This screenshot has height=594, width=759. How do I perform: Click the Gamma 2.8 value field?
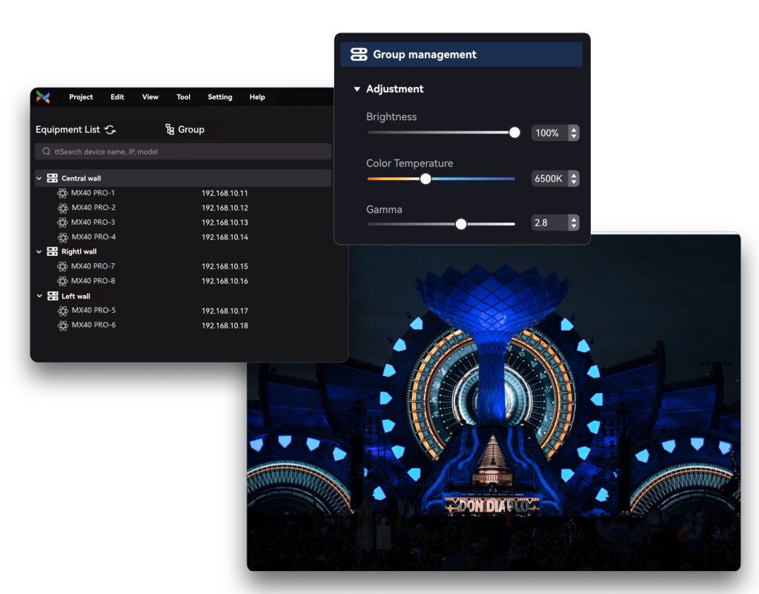coord(549,222)
